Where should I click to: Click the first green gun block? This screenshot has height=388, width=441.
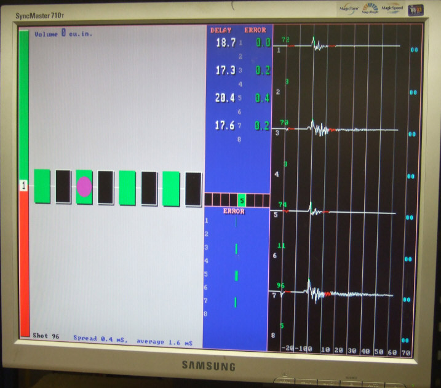click(42, 186)
